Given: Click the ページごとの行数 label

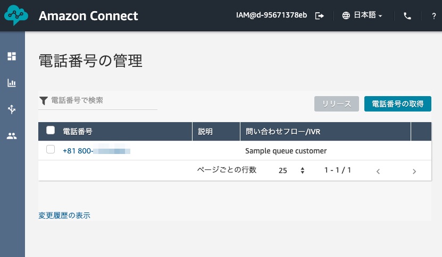Looking at the screenshot, I should coord(227,170).
